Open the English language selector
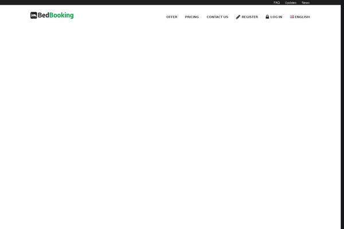 300,17
